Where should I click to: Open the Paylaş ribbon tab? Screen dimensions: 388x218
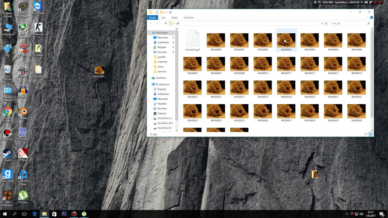[175, 18]
